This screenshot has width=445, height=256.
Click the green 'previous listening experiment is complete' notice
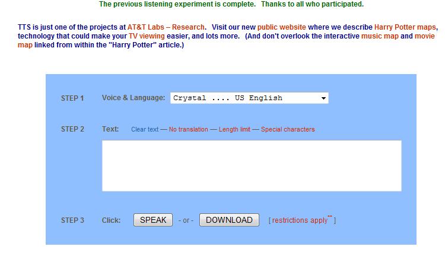[x=231, y=4]
